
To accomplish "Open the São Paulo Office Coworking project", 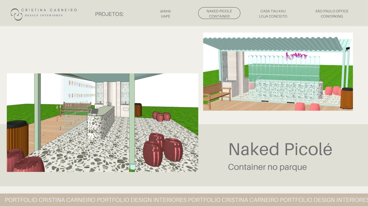I will point(332,14).
